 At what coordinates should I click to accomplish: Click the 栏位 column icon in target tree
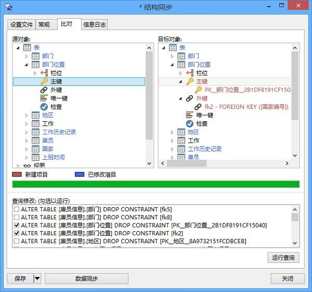[x=190, y=73]
